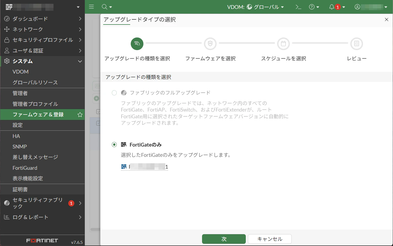Image resolution: width=393 pixels, height=246 pixels.
Task: Cancel the upgrade wizard
Action: click(269, 239)
